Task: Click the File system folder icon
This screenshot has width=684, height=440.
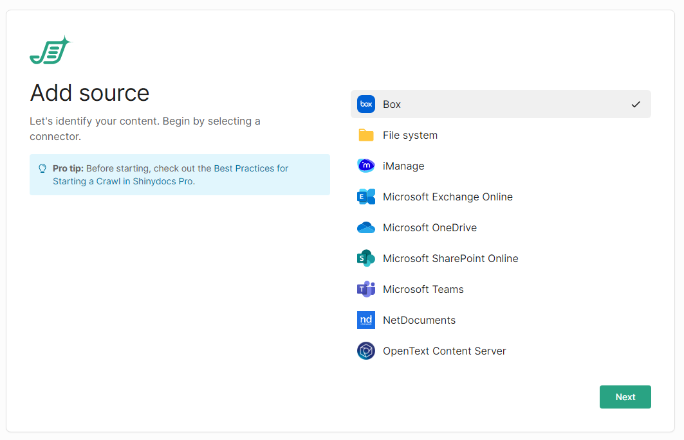Action: pyautogui.click(x=366, y=135)
